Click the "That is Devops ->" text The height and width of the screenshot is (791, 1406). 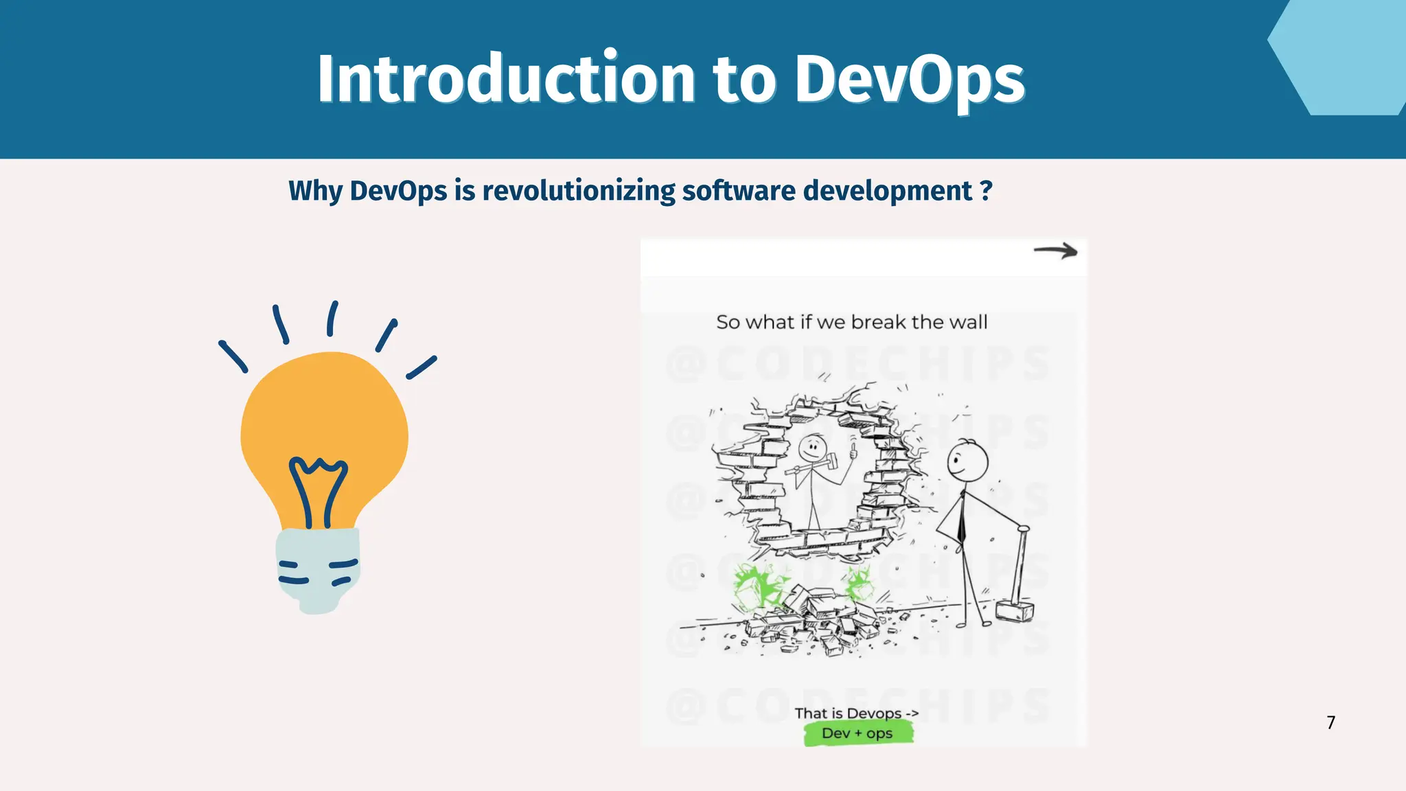click(x=856, y=713)
